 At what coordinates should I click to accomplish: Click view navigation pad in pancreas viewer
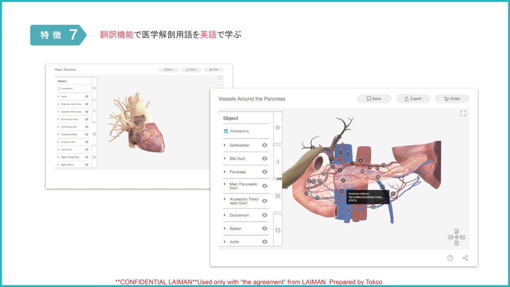[x=457, y=237]
